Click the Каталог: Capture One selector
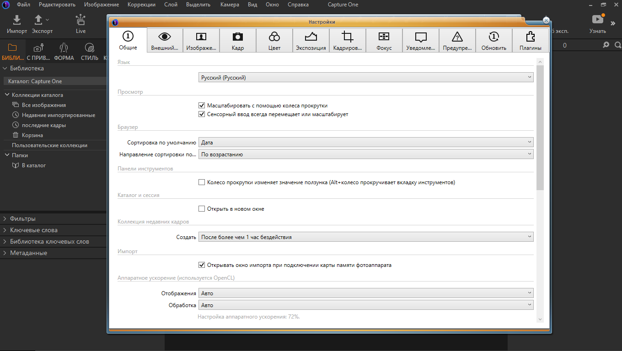This screenshot has width=622, height=351. [x=54, y=81]
